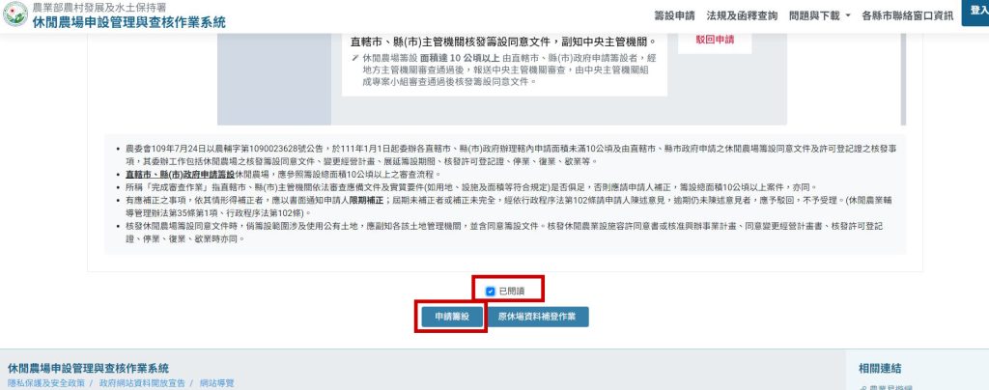Select the red 駁回申請 flowchart box
Viewport: 989px width, 390px height.
click(715, 40)
